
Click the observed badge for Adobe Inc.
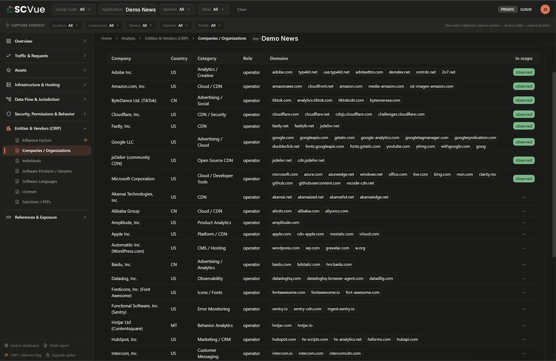tap(524, 72)
